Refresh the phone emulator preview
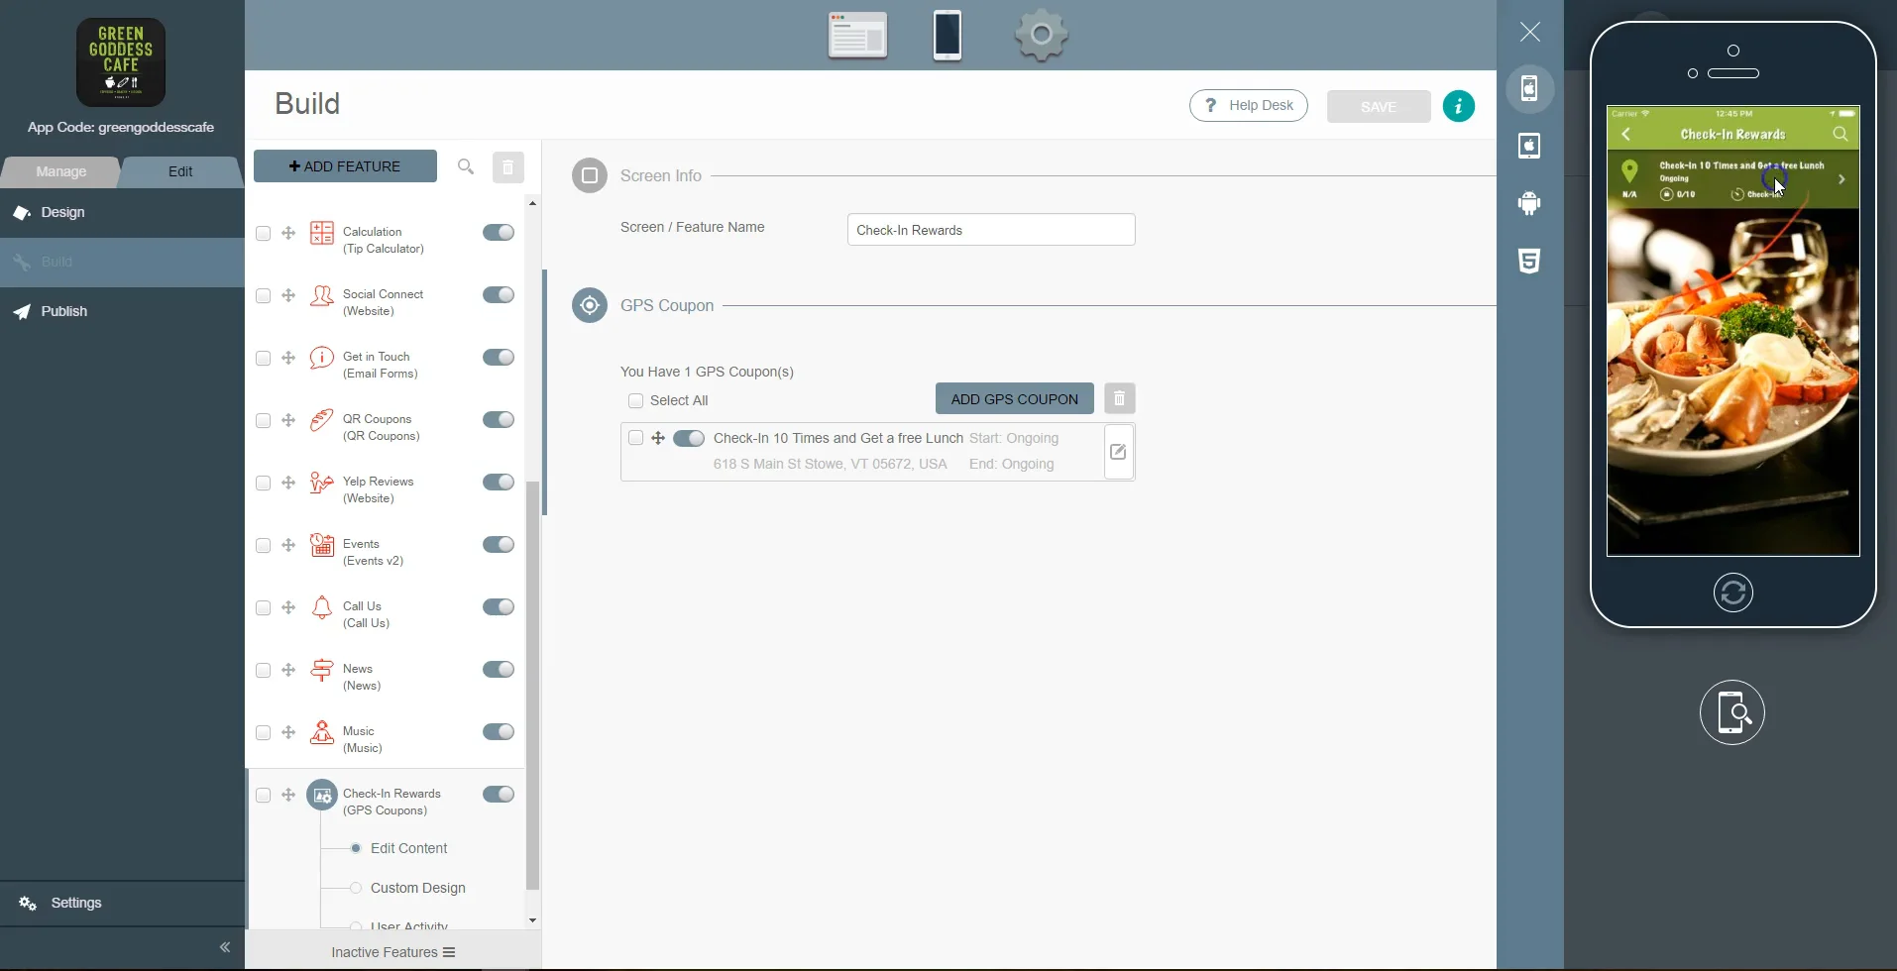The image size is (1897, 971). pos(1732,593)
